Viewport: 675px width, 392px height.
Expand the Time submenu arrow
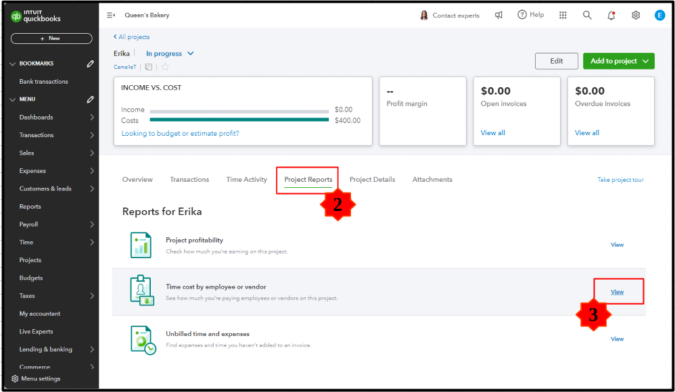click(x=92, y=242)
